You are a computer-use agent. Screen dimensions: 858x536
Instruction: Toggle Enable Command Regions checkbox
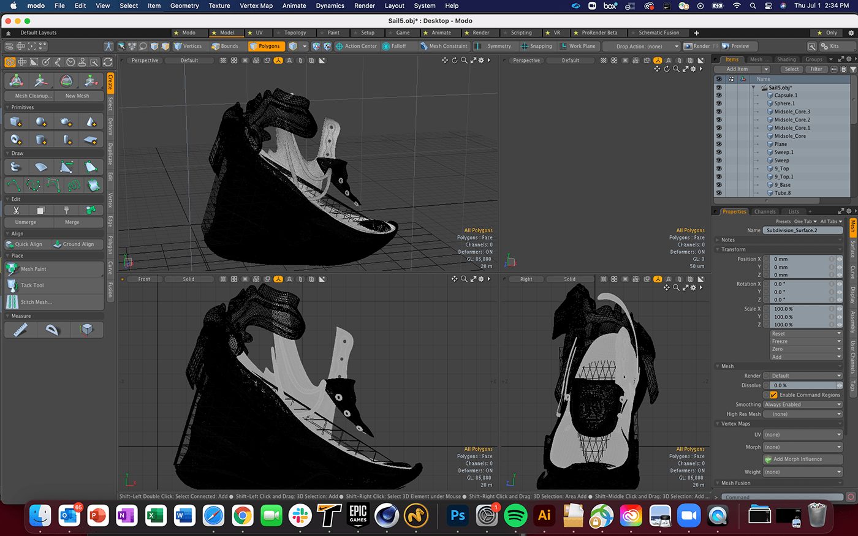point(773,395)
